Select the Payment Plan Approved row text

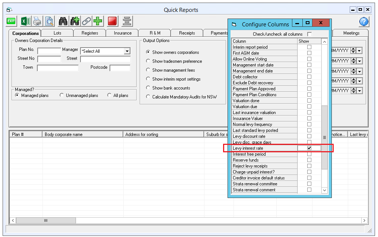(x=254, y=89)
